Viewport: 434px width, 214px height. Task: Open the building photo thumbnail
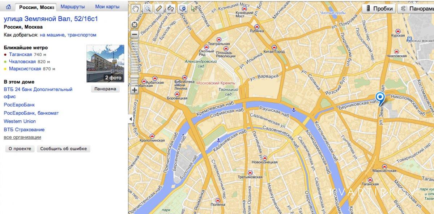tap(105, 64)
